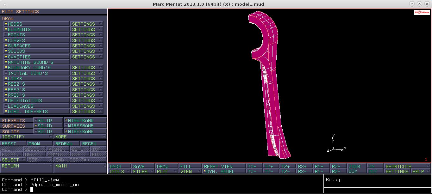432x194 pixels.
Task: Toggle RBE3'S display
Action: 36,90
